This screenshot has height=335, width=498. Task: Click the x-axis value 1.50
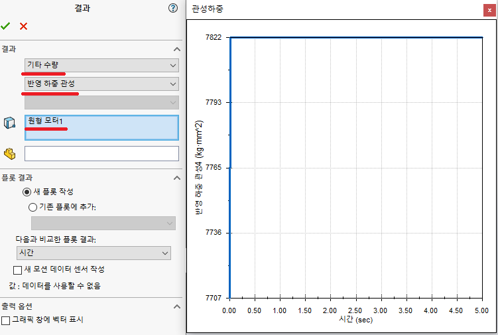304,310
